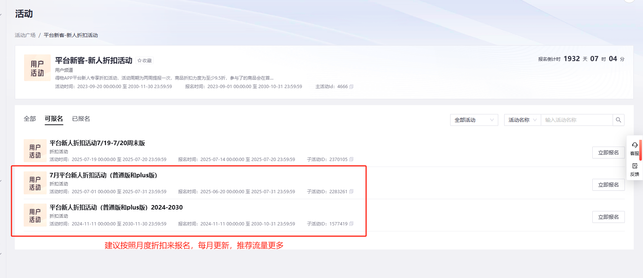Switch to the 已报名 tab

click(x=81, y=119)
